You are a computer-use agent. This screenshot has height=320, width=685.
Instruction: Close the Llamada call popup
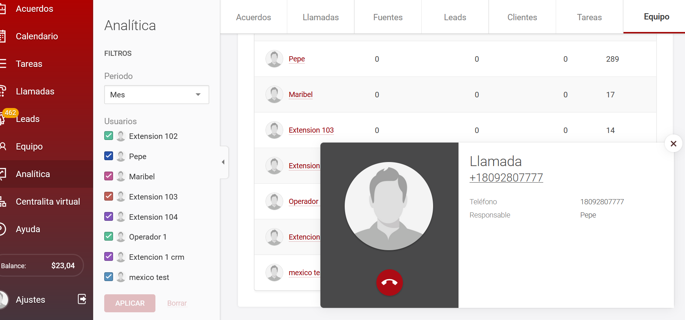click(x=673, y=144)
